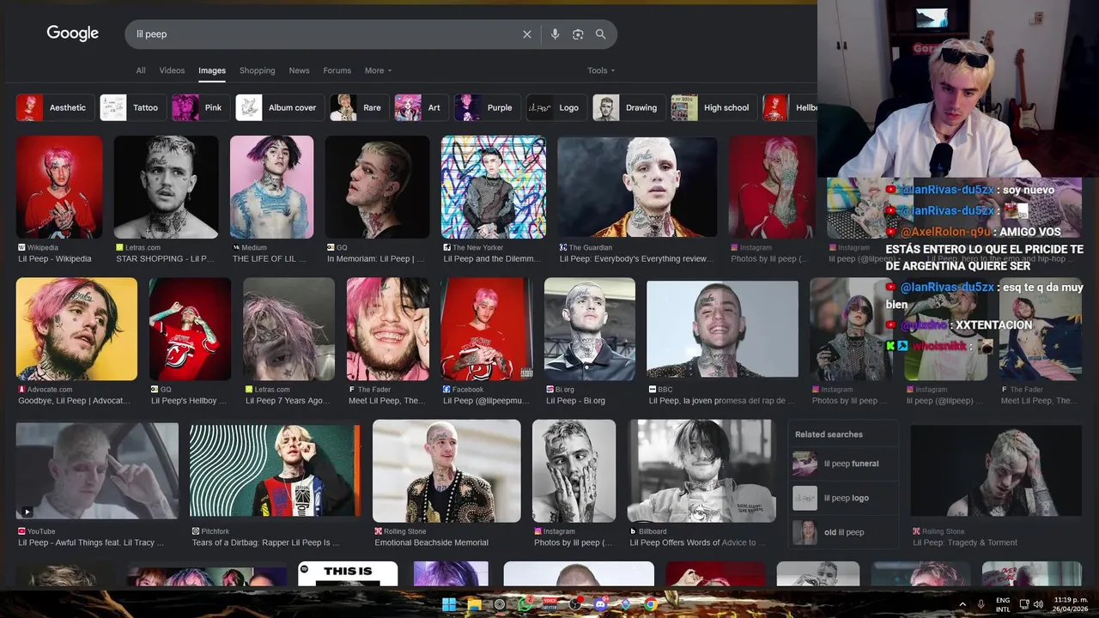Screen dimensions: 1099x618
Task: Expand the More dropdown
Action: 378,70
